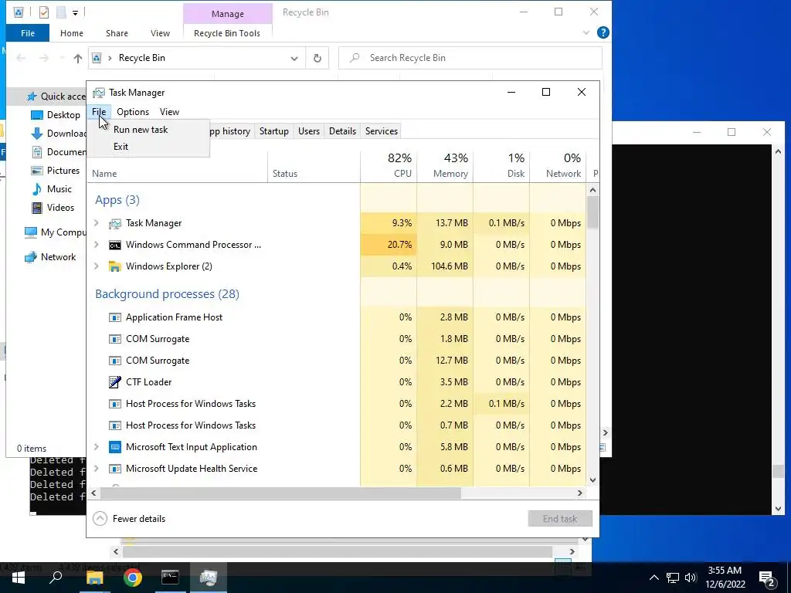Open the App history tab
The height and width of the screenshot is (593, 791).
coord(230,131)
